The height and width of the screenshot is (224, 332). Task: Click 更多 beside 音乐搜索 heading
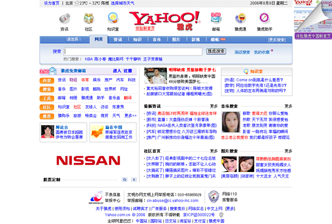[288, 106]
